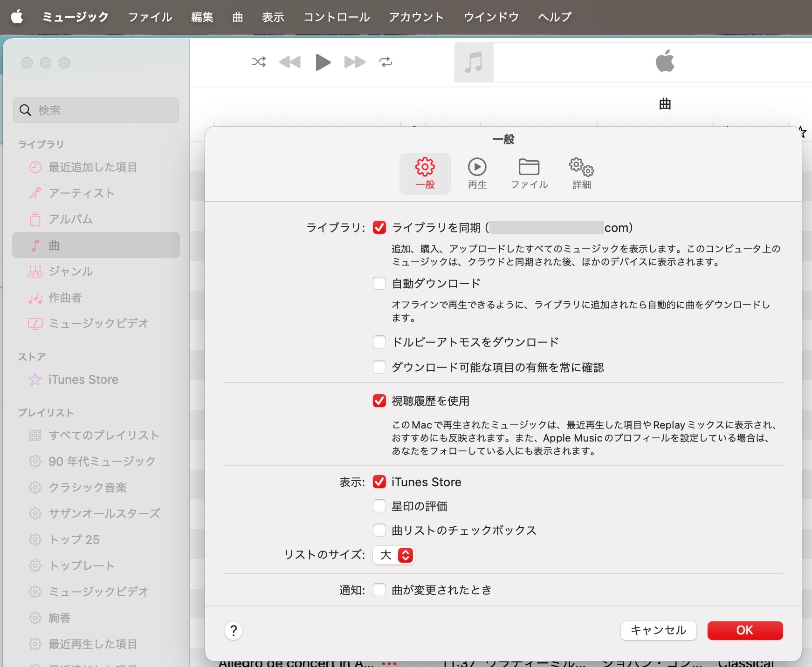Toggle the repeat icon

pyautogui.click(x=385, y=62)
